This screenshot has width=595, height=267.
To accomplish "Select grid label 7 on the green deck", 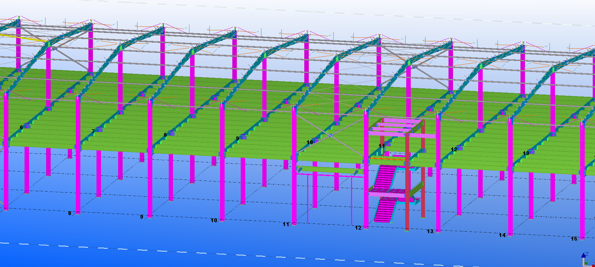I will [93, 131].
